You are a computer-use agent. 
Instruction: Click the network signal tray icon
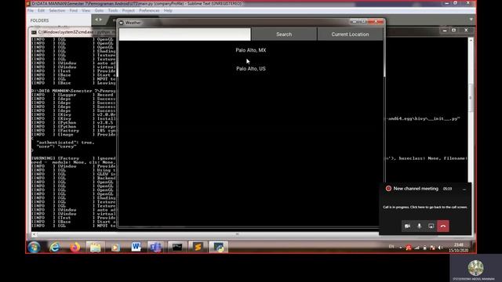coord(417,248)
